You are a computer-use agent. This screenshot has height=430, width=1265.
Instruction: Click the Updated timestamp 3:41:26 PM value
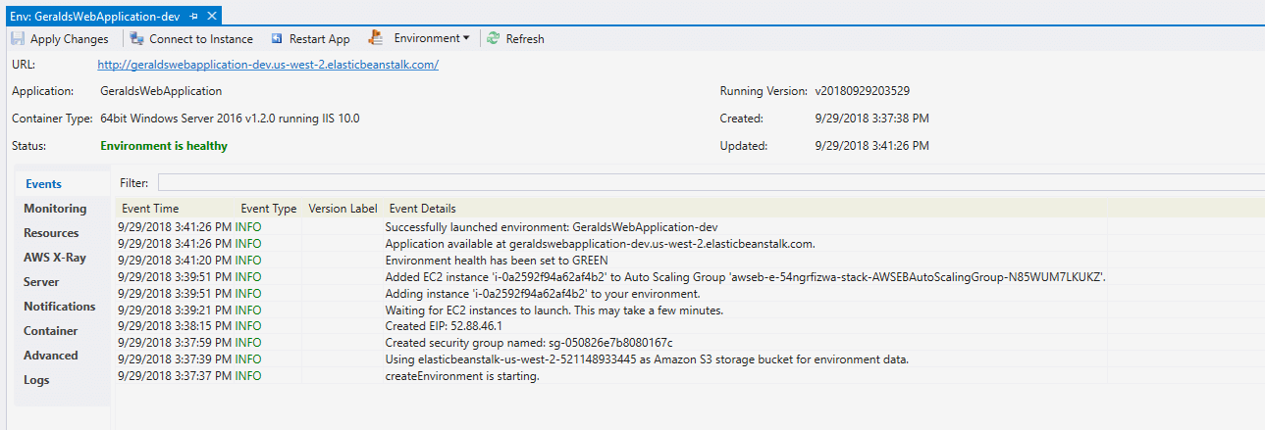pos(872,146)
